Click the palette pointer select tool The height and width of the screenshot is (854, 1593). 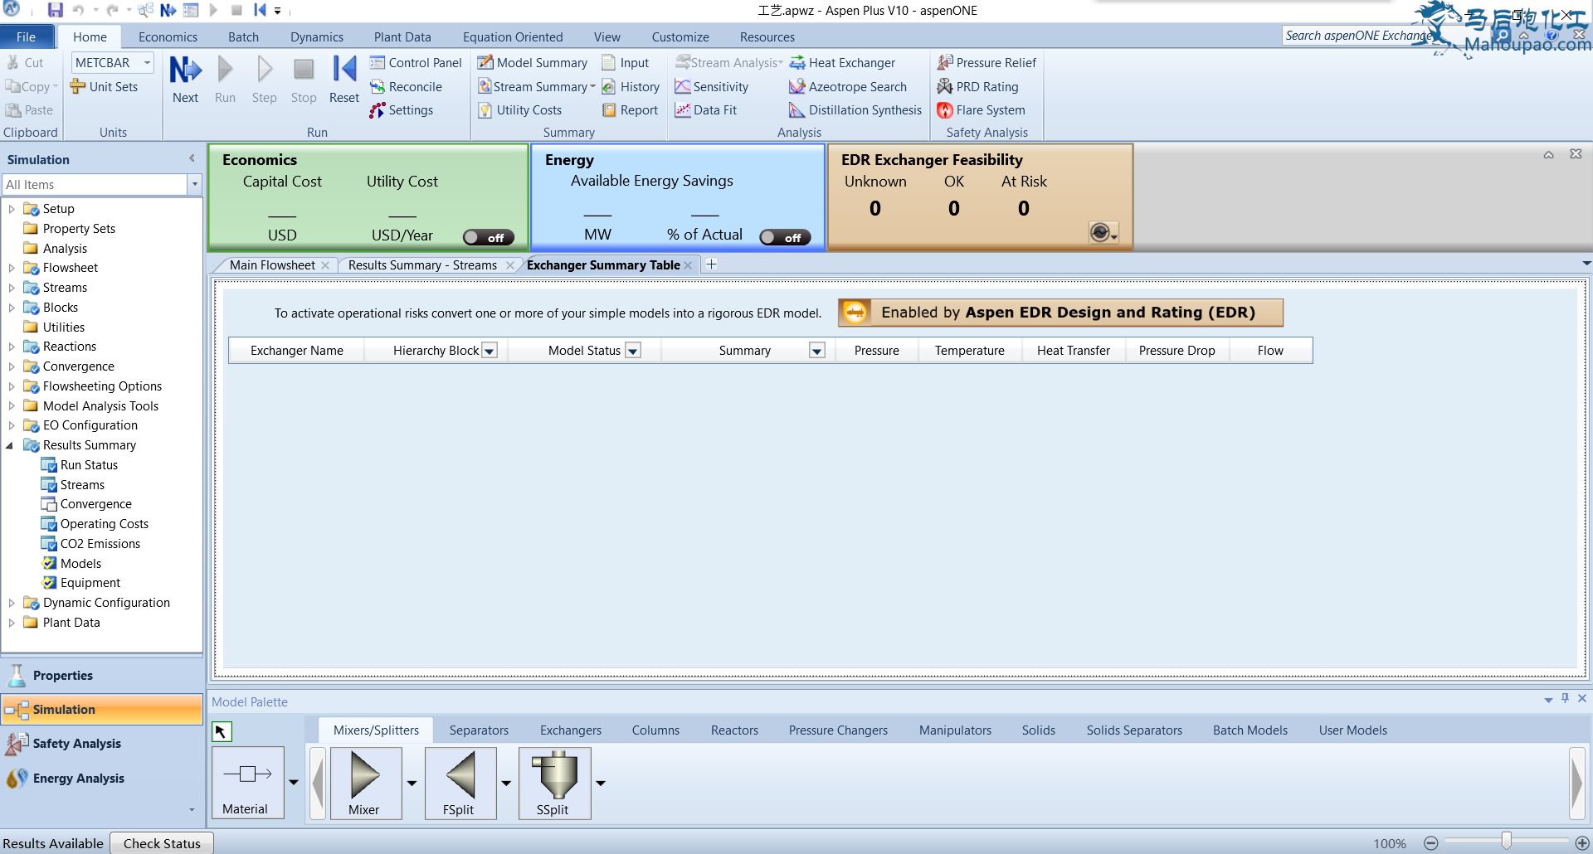click(222, 731)
